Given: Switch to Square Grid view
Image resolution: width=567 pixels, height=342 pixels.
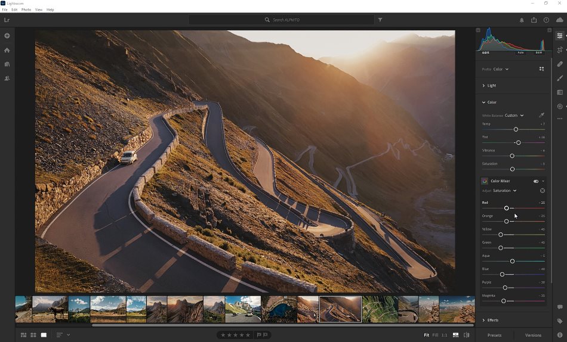Looking at the screenshot, I should tap(33, 335).
